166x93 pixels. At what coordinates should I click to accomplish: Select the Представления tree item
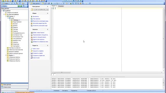point(17,22)
